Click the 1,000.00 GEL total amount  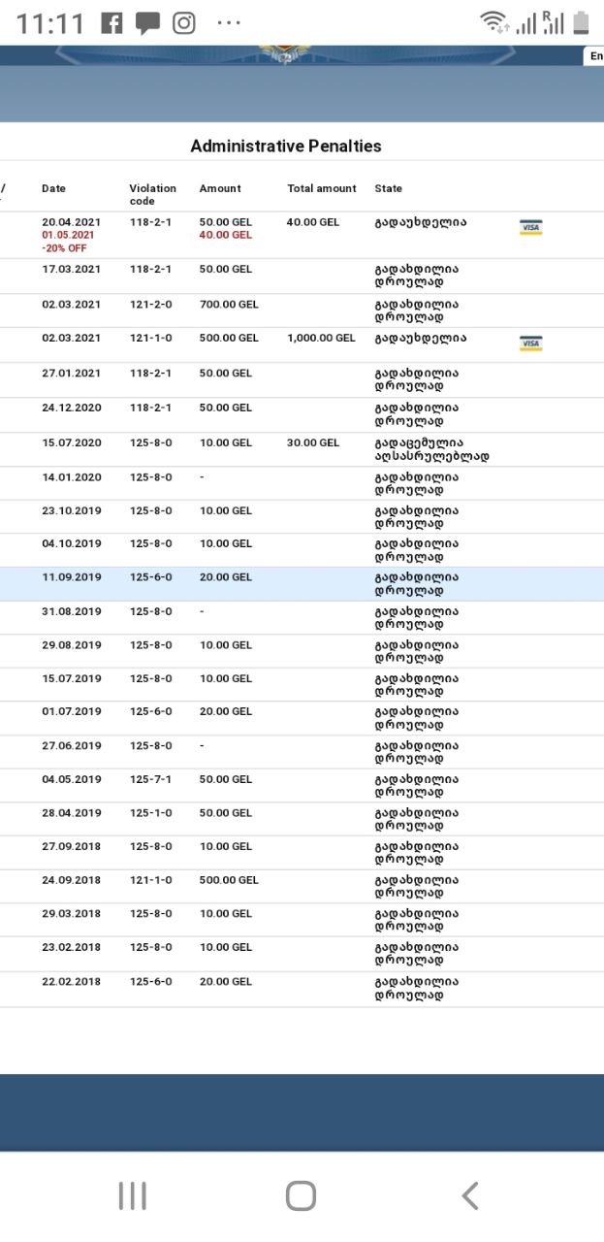pyautogui.click(x=323, y=338)
